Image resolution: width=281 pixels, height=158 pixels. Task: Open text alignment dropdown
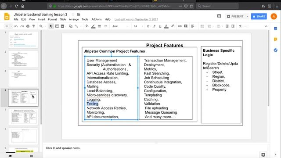pos(194,26)
